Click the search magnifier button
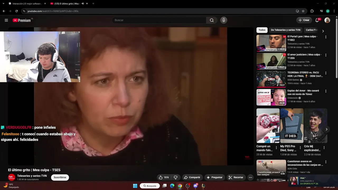This screenshot has width=338, height=190. pyautogui.click(x=212, y=20)
